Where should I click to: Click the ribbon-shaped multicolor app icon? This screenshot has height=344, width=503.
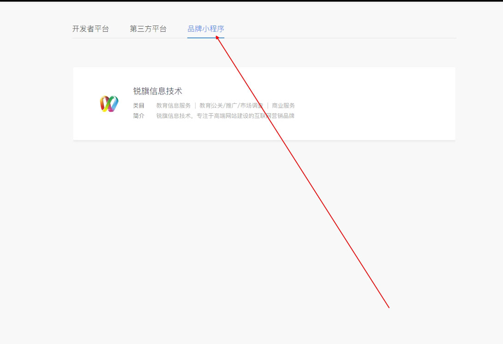[109, 103]
